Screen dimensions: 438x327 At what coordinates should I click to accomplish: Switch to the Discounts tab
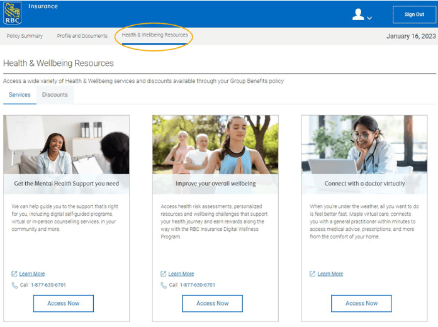click(x=55, y=95)
